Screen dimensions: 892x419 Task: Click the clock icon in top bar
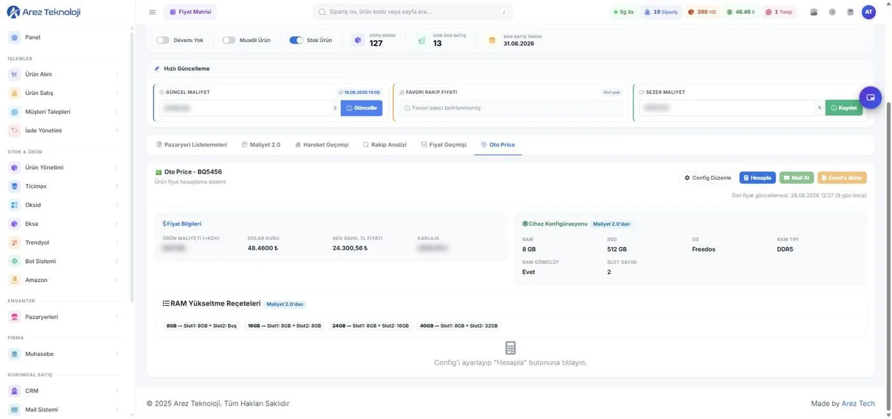(832, 12)
